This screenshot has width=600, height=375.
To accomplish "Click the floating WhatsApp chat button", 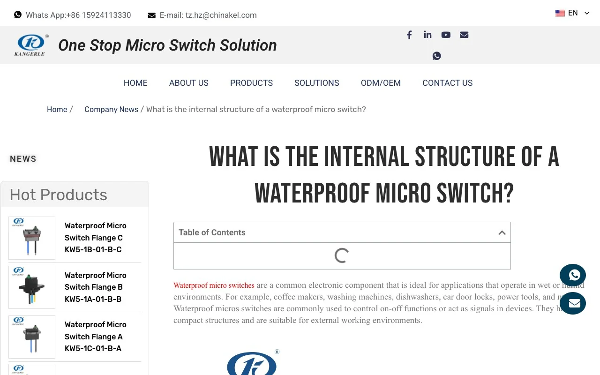I will point(573,275).
